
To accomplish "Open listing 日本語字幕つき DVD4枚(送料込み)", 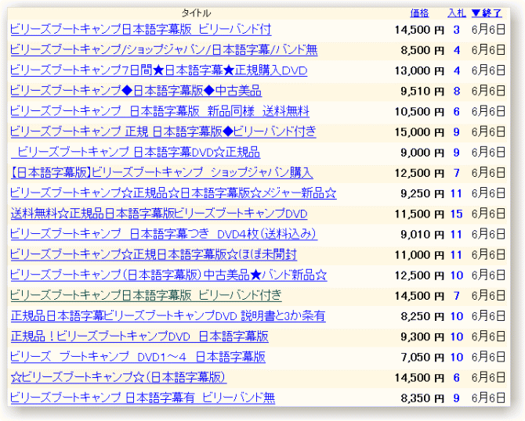I will [164, 234].
